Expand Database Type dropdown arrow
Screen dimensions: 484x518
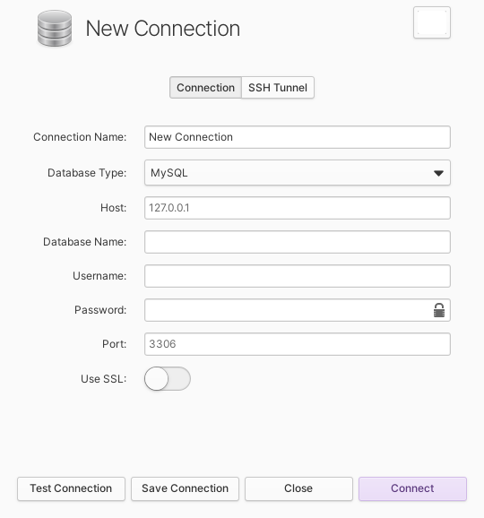[438, 173]
